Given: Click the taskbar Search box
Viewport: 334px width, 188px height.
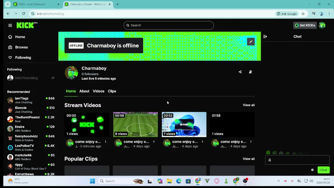Looking at the screenshot, I should click(122, 181).
